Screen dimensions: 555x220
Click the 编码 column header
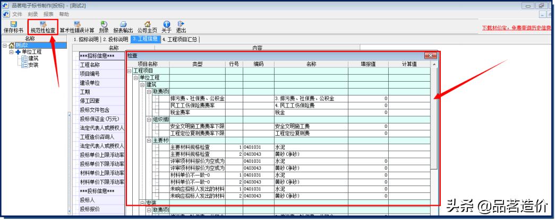pyautogui.click(x=259, y=64)
